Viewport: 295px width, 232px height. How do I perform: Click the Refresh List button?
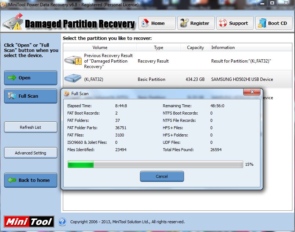click(30, 127)
